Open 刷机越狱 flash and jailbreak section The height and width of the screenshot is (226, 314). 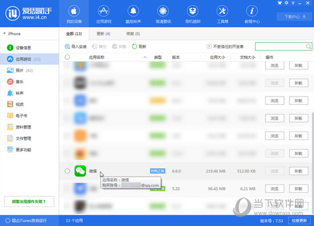pos(192,14)
